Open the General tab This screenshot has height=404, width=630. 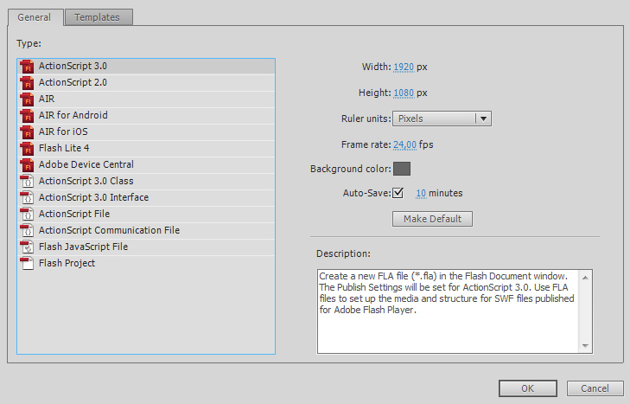coord(34,17)
